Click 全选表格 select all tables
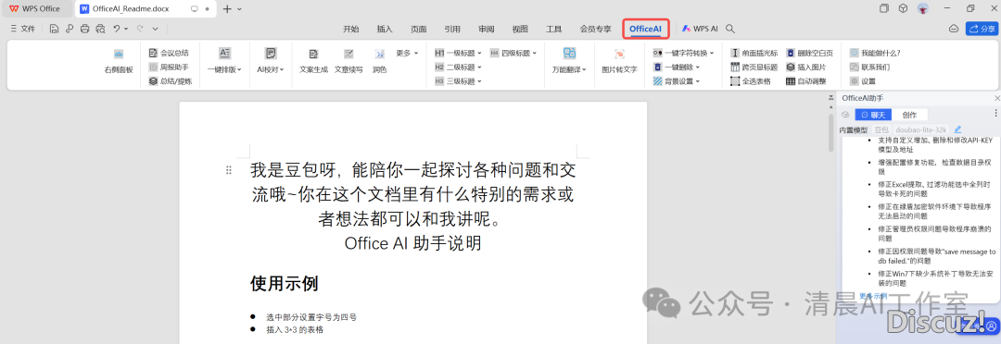Viewport: 1001px width, 344px height. (x=750, y=80)
